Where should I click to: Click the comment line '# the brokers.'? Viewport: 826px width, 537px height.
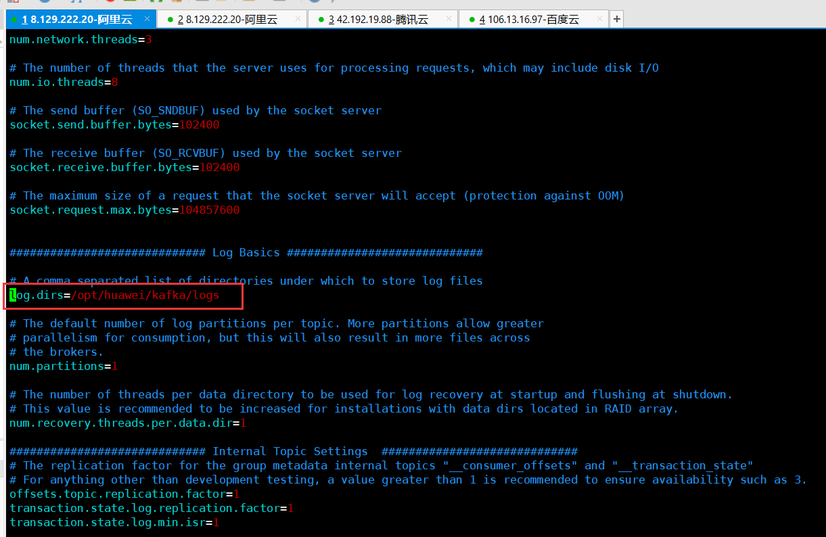(x=57, y=352)
